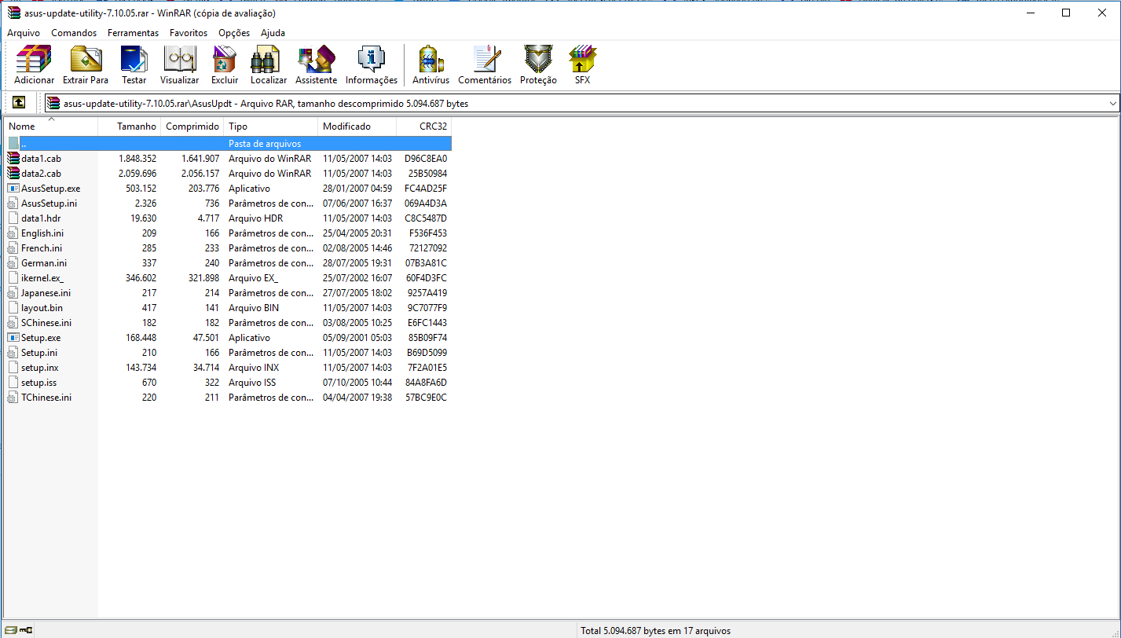The image size is (1121, 638).
Task: Select the TChinese.ini file name
Action: 46,398
